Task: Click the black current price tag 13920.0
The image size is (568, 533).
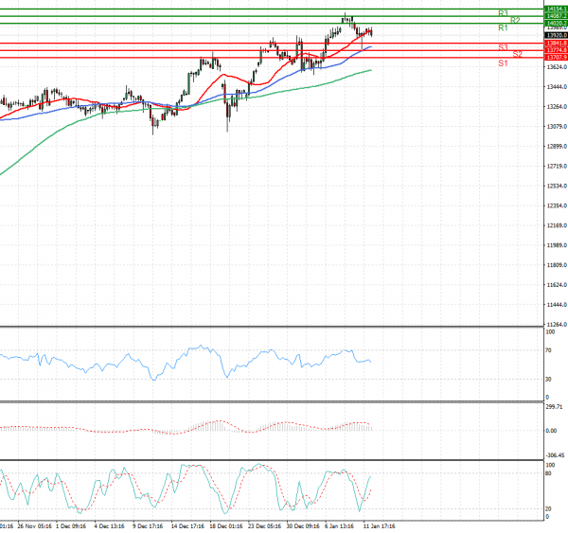Action: [556, 35]
